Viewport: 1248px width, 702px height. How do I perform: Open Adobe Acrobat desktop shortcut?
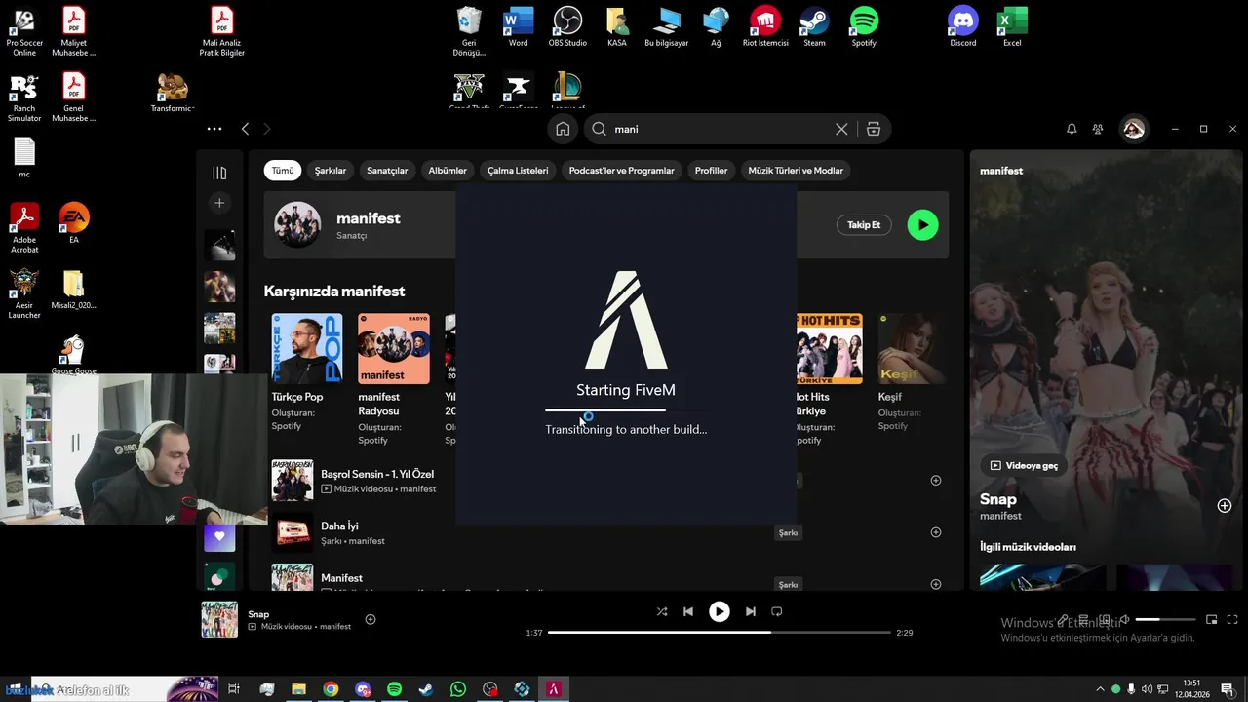pyautogui.click(x=24, y=228)
